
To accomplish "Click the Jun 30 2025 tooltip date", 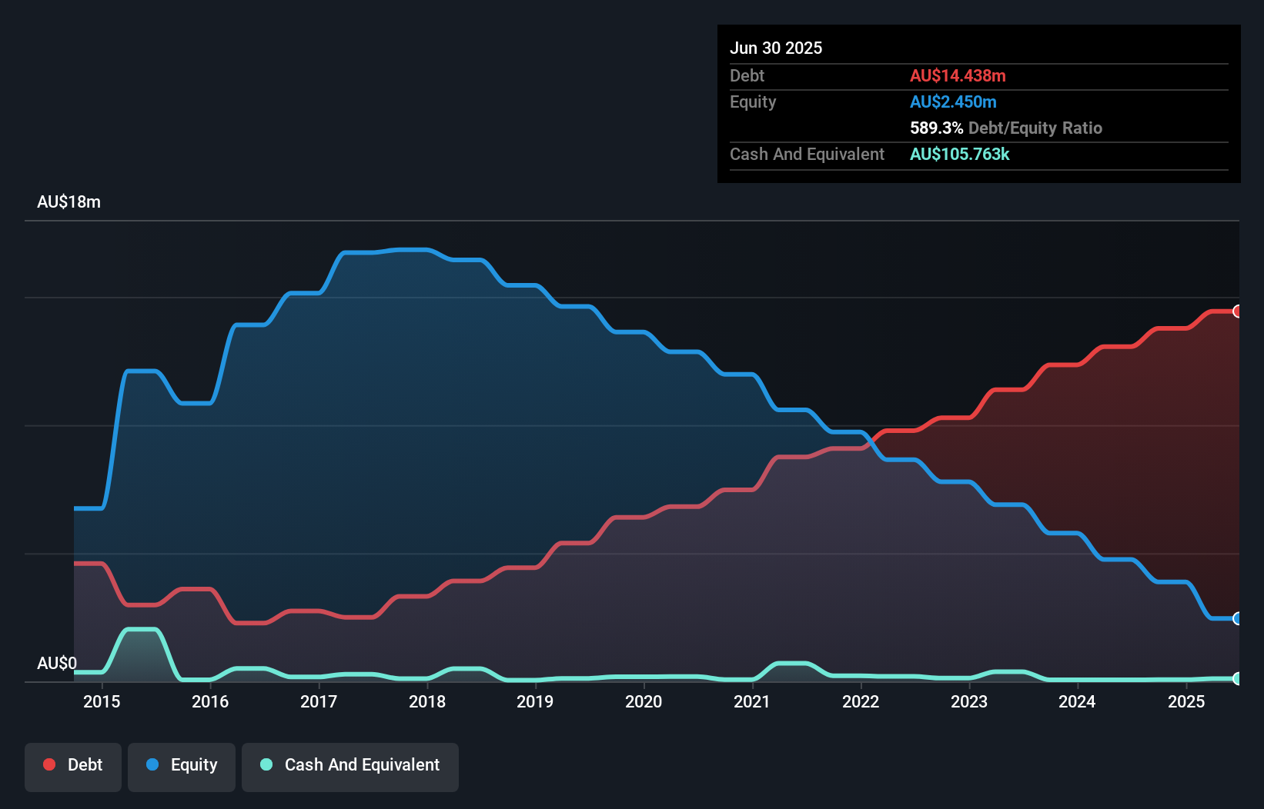I will coord(776,48).
